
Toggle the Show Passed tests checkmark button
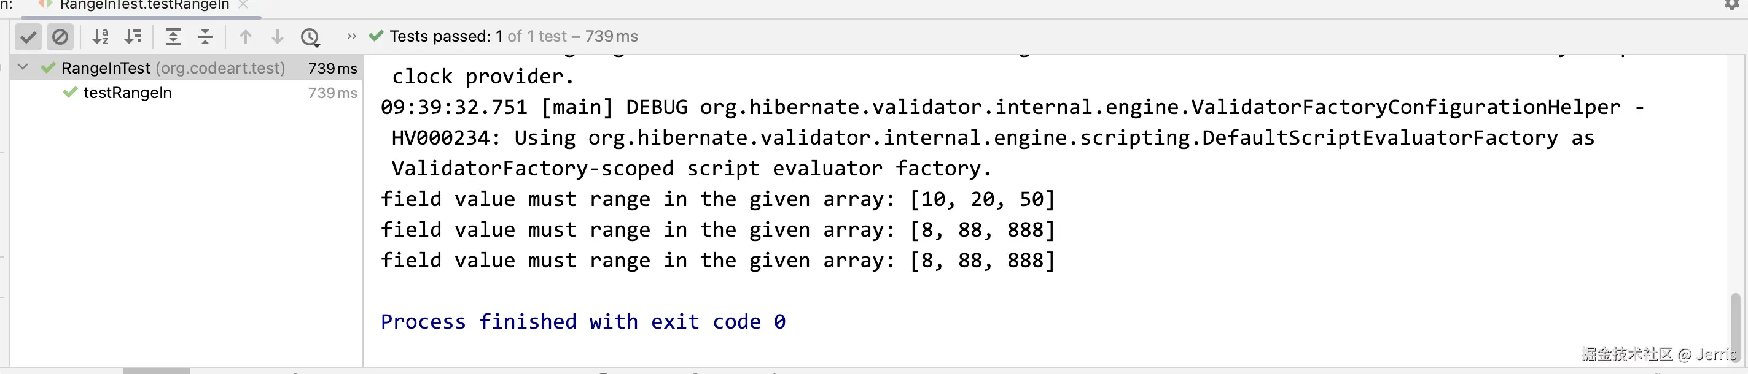click(28, 37)
